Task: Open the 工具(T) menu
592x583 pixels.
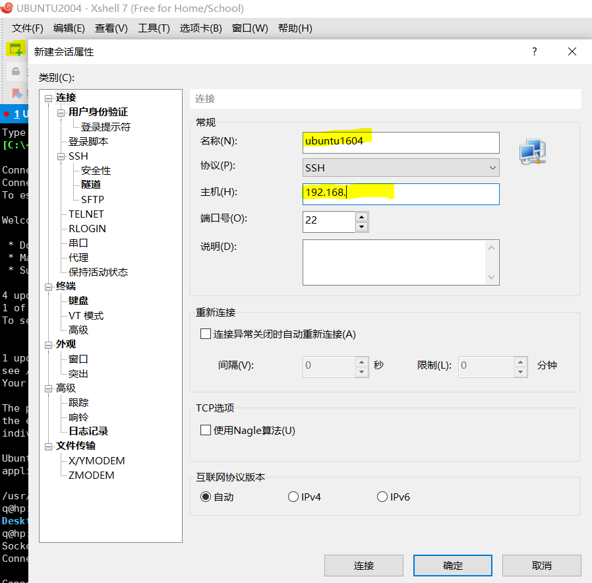Action: [154, 28]
